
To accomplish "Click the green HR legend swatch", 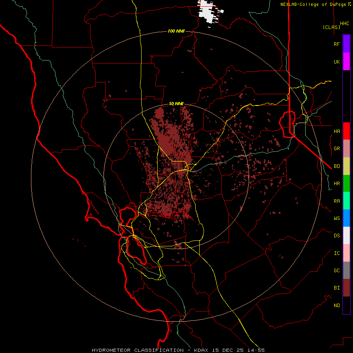I will 346,184.
